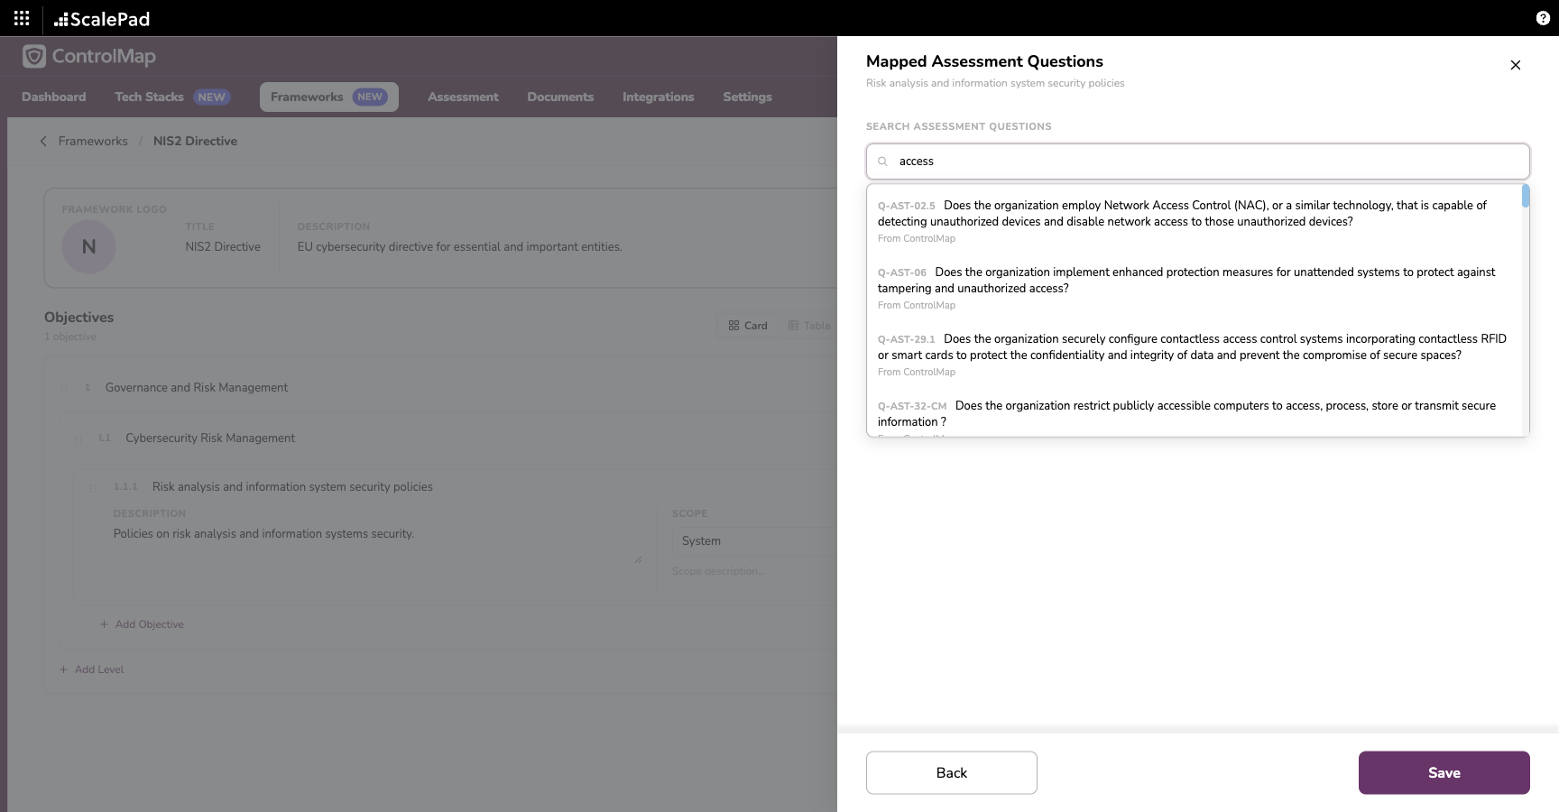Open the ScalePad app grid launcher
The height and width of the screenshot is (812, 1559).
[x=22, y=18]
